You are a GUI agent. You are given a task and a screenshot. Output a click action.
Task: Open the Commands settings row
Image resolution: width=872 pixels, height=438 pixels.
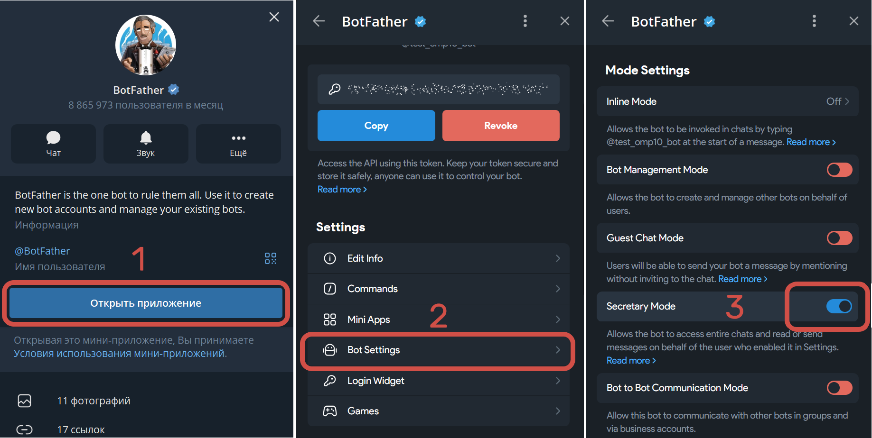click(x=439, y=289)
